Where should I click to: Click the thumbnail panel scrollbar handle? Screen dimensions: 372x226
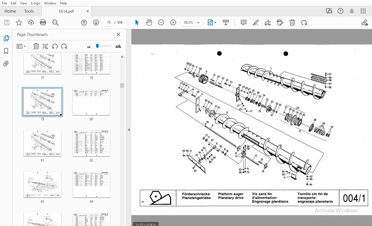122,85
